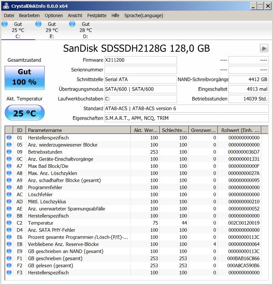Select the disk title SanDisk SDSSDH2128G
The image size is (273, 285).
pyautogui.click(x=137, y=48)
